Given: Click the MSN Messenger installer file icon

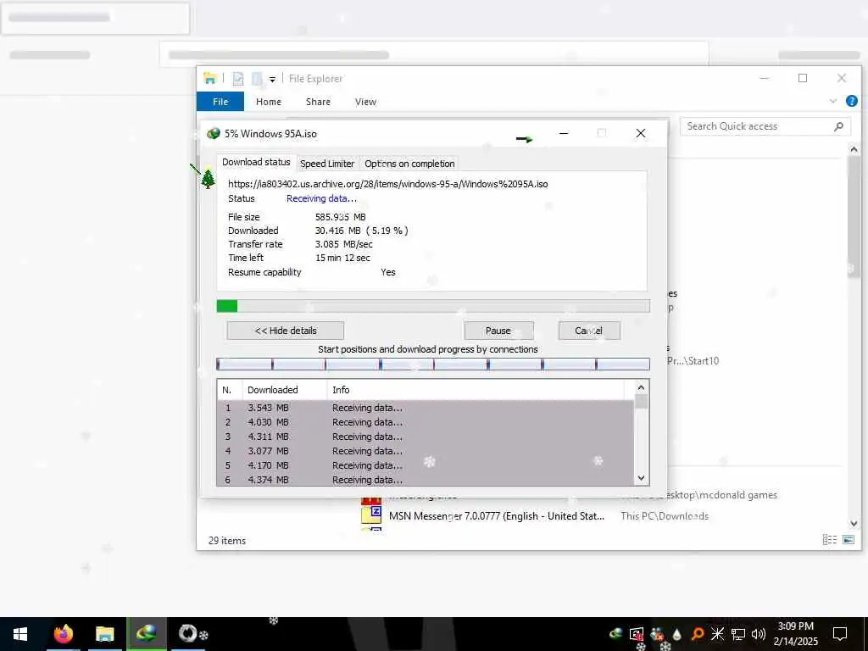Looking at the screenshot, I should (371, 515).
